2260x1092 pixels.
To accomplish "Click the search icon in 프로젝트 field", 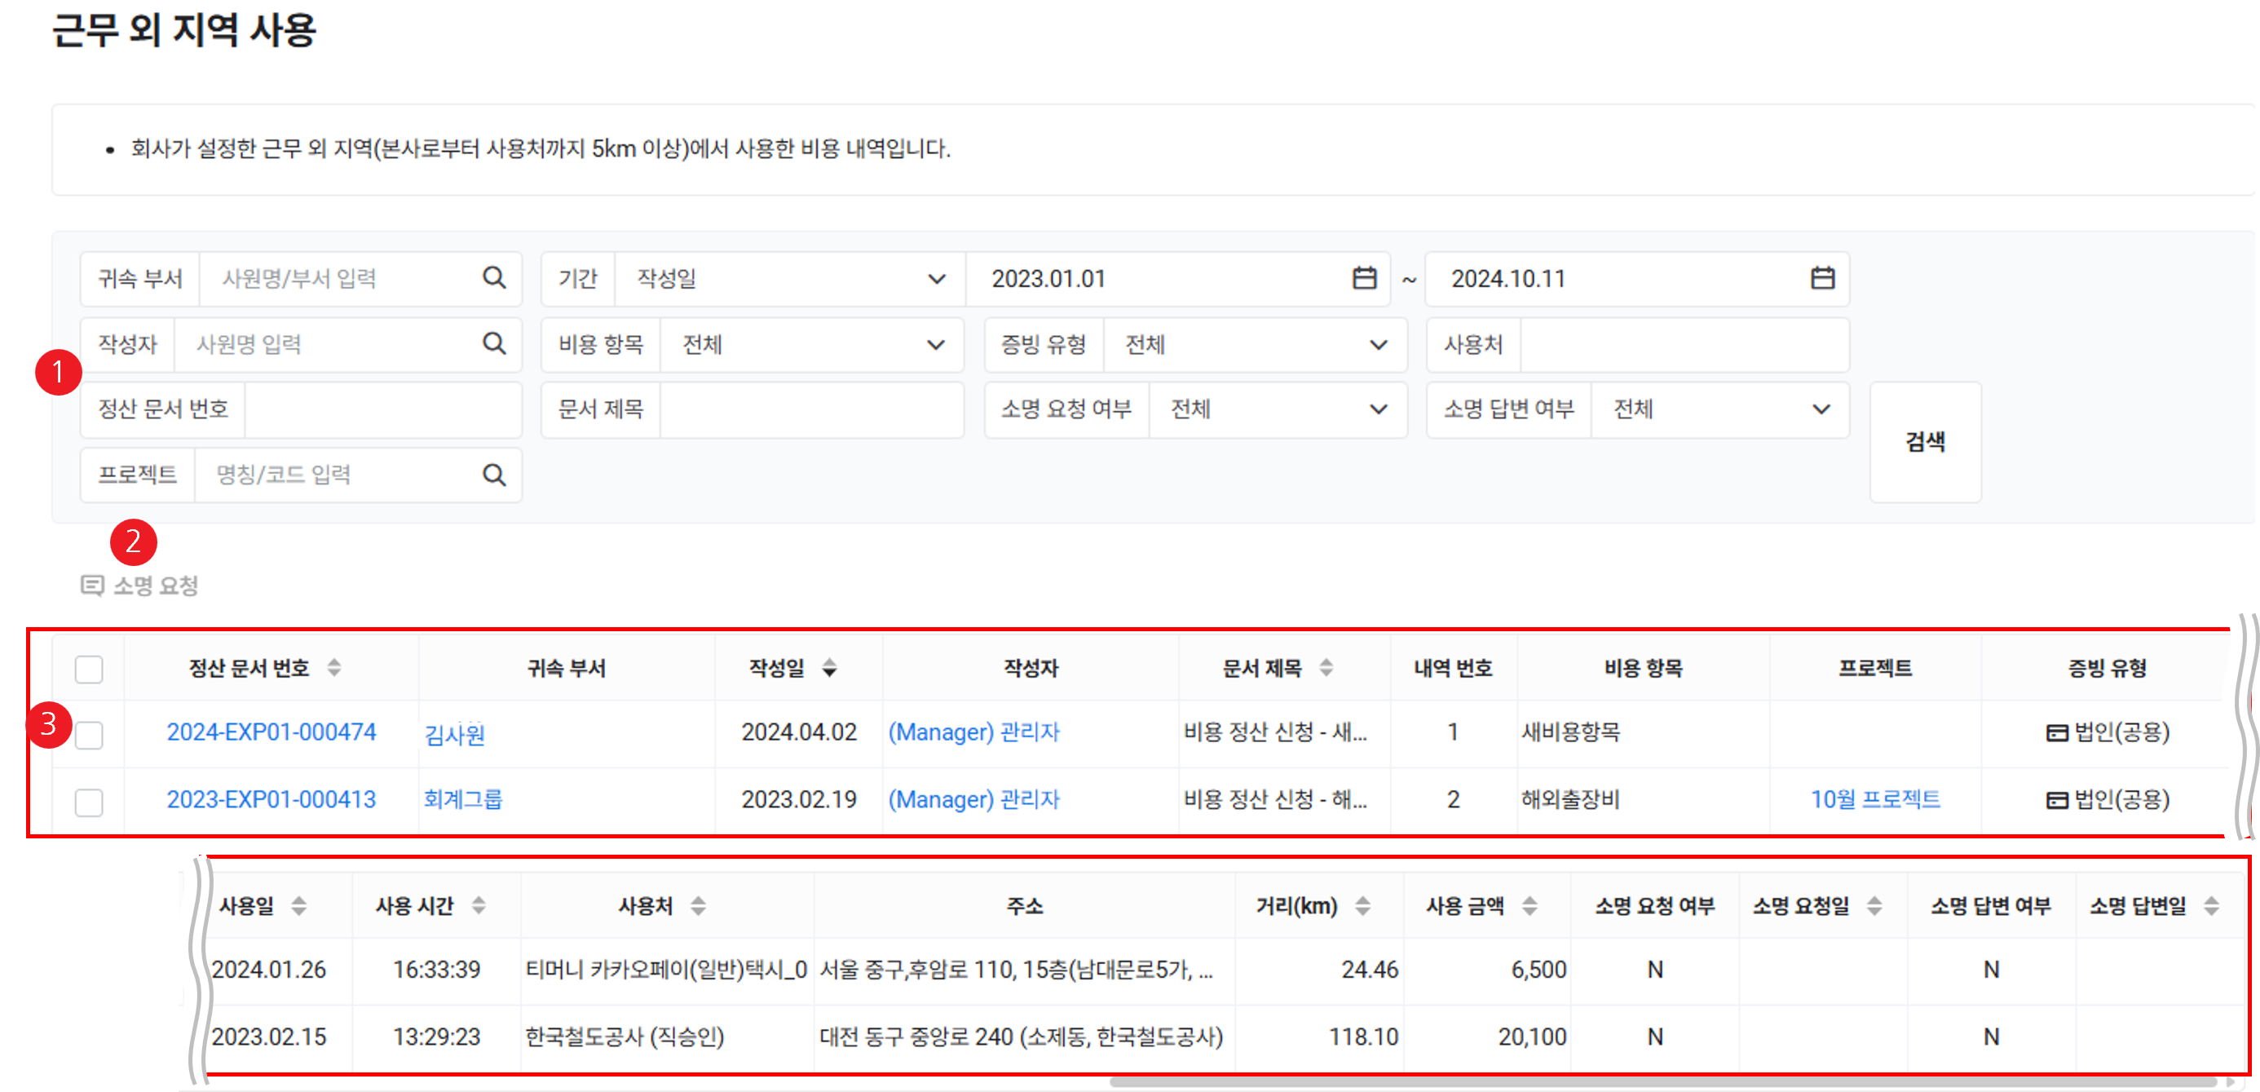I will click(494, 475).
